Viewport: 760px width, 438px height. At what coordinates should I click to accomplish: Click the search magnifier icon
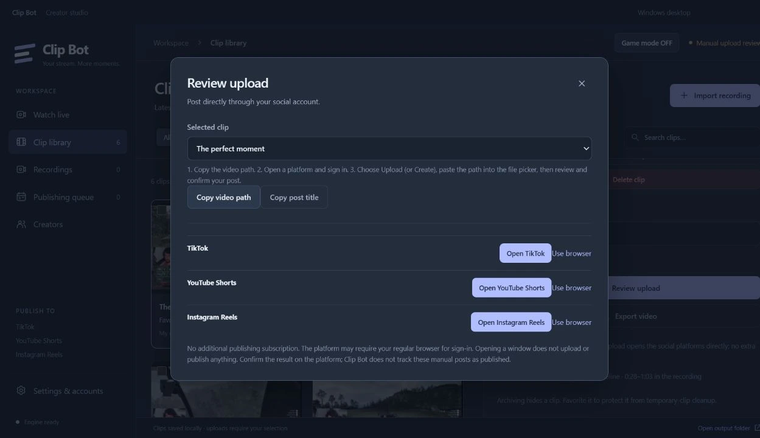[635, 137]
